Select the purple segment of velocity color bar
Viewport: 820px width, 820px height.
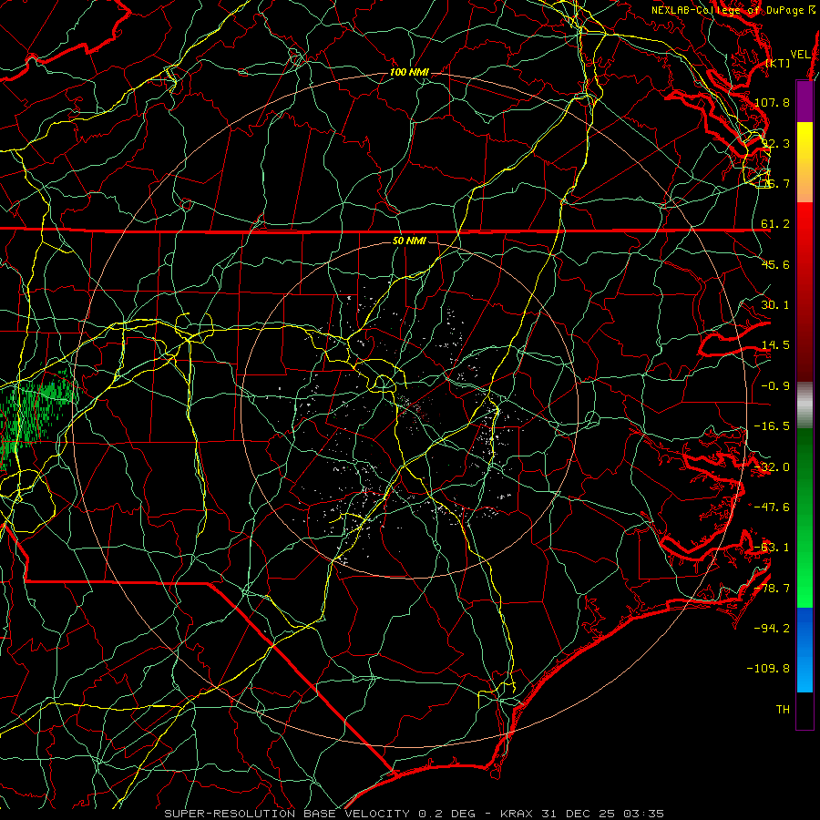tap(805, 101)
